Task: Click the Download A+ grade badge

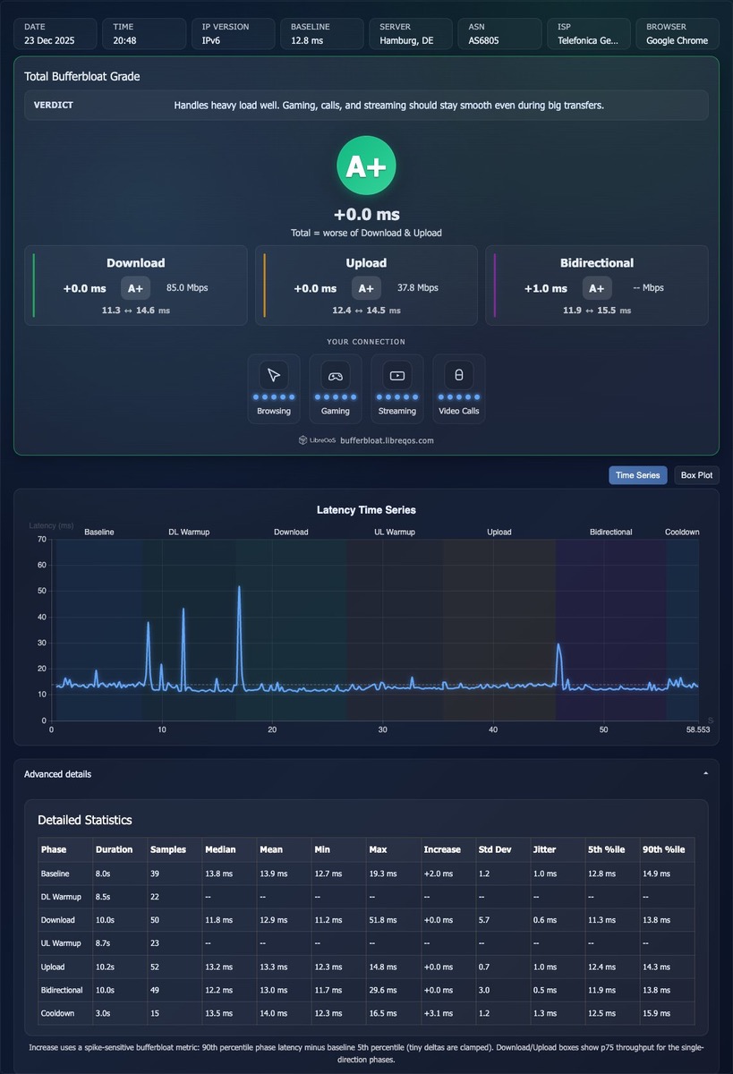Action: point(135,288)
